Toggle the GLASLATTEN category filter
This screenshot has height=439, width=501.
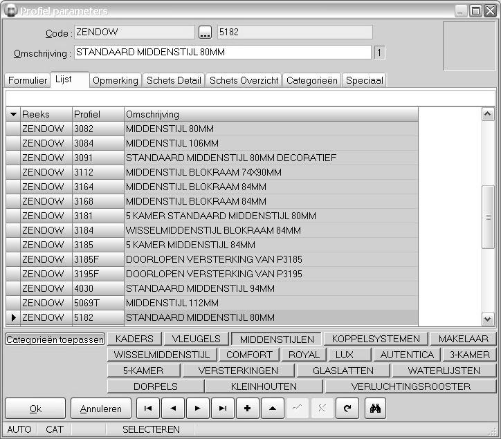(x=343, y=371)
